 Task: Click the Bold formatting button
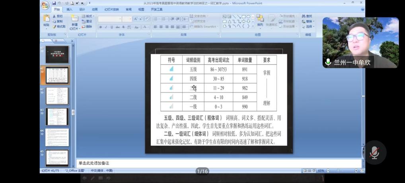100,27
